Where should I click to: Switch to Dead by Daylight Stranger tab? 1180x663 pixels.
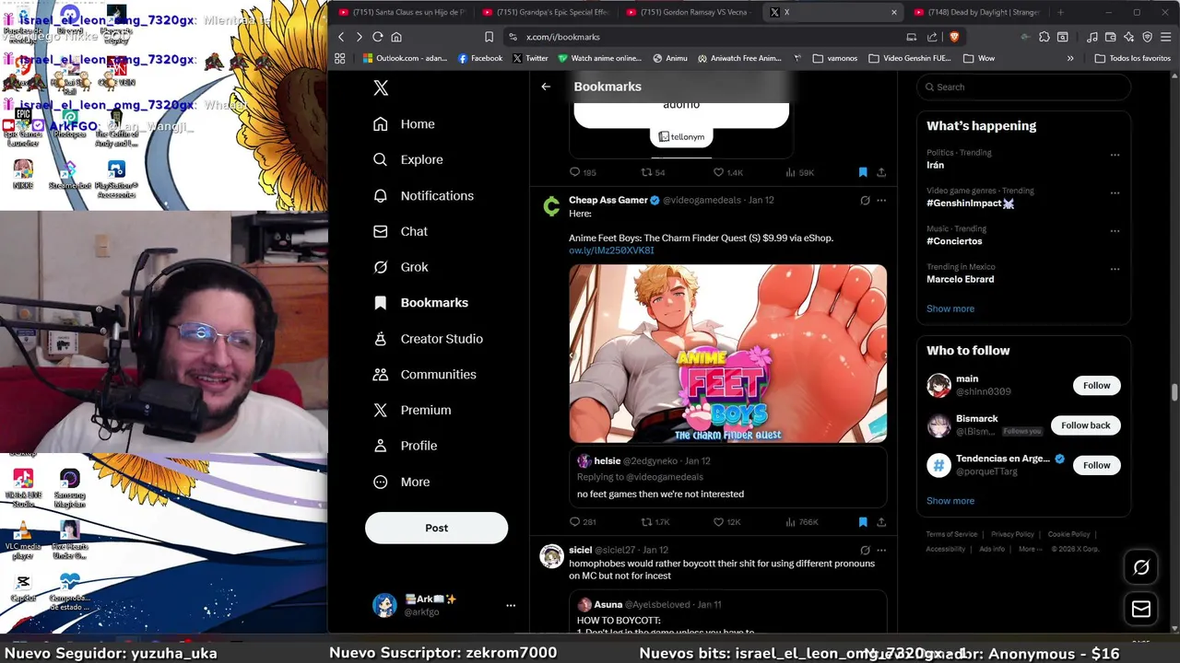pyautogui.click(x=977, y=12)
